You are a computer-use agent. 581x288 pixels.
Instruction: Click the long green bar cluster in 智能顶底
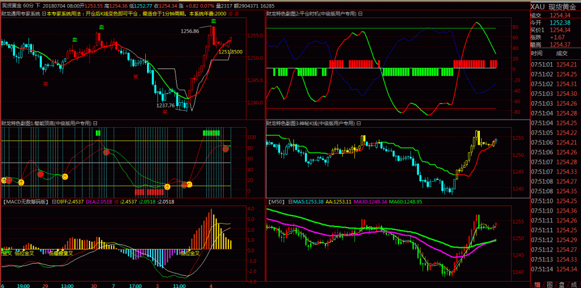pyautogui.click(x=211, y=132)
